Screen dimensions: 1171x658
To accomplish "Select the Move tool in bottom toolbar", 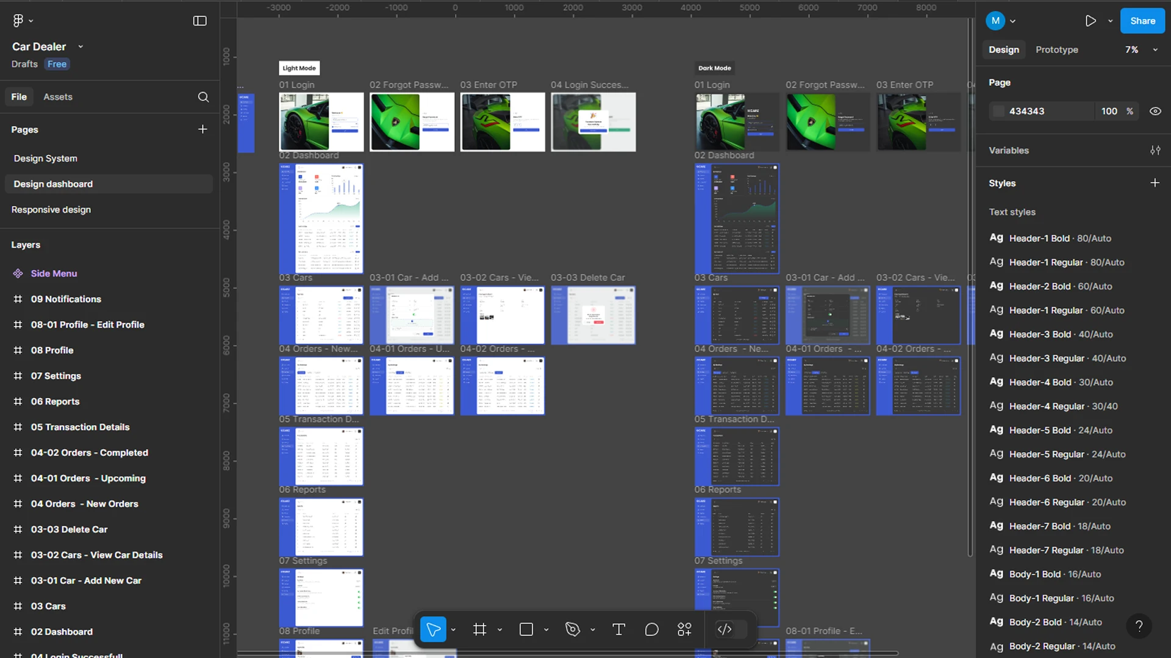I will point(433,629).
